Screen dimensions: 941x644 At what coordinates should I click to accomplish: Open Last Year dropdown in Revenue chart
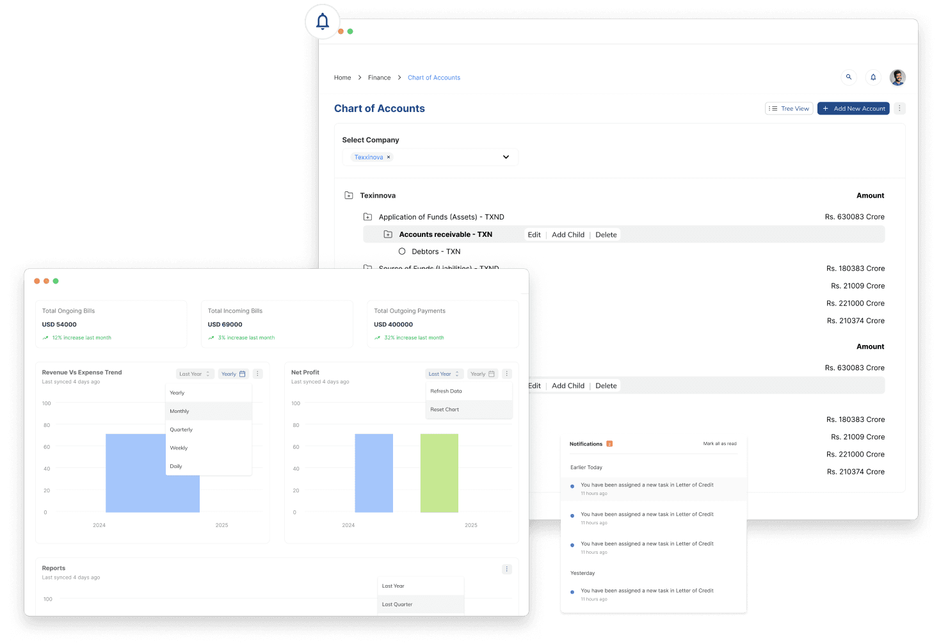[x=195, y=374]
